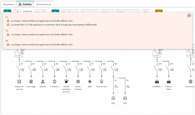Image resolution: width=195 pixels, height=115 pixels.
Task: Click the Chambre 1 radiator icon
Action: tap(157, 82)
